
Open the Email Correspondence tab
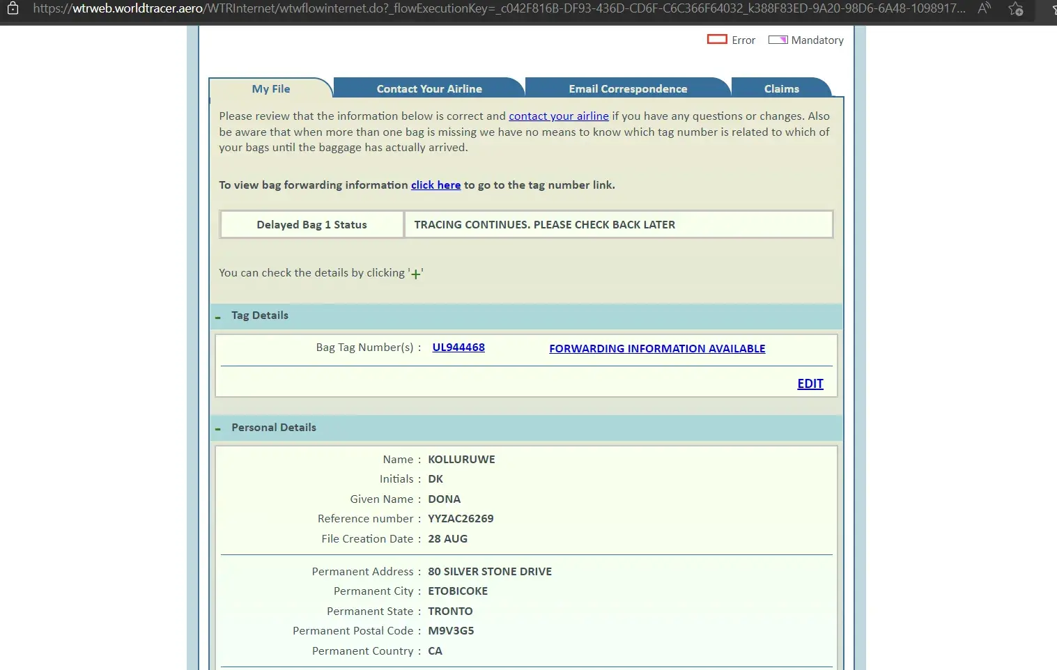[628, 89]
